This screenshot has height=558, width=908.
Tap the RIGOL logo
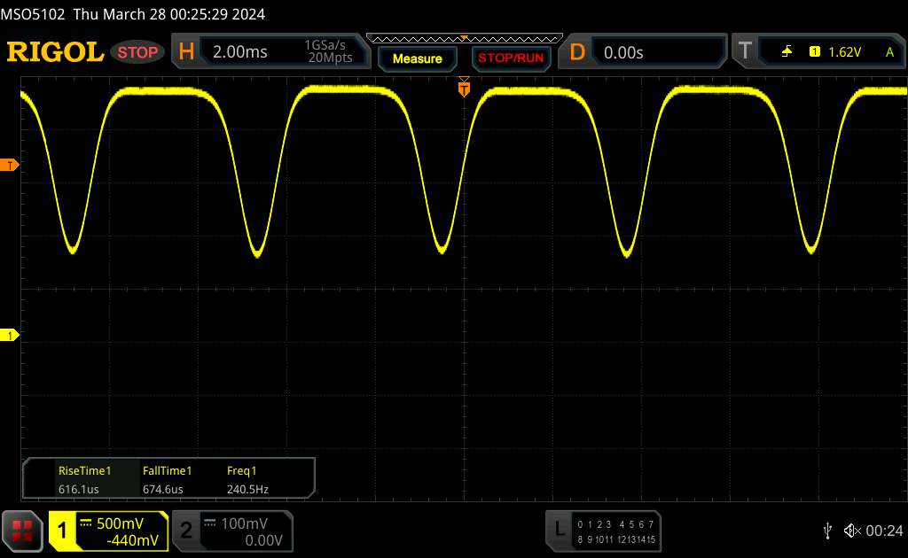(55, 52)
